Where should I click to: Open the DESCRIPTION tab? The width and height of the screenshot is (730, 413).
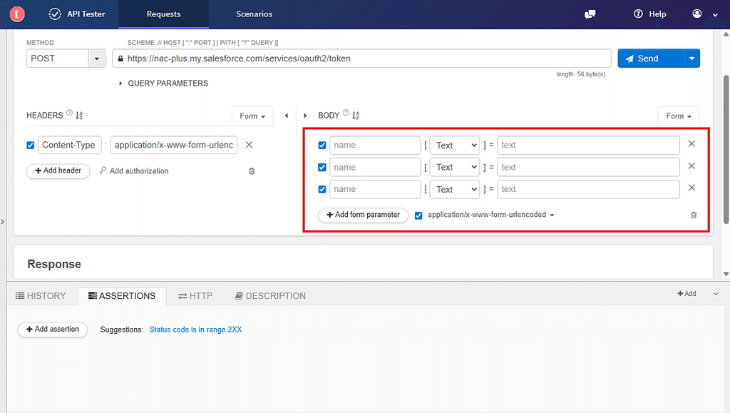270,296
